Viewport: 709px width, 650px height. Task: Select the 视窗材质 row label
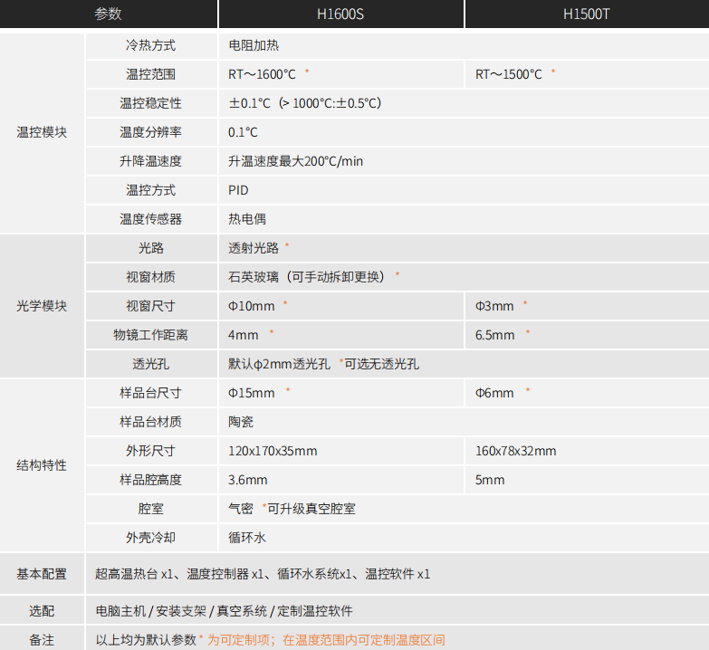pos(150,277)
